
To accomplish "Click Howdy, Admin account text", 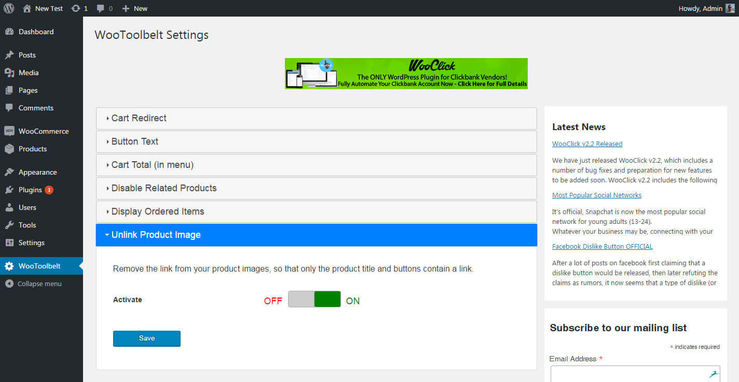I will pyautogui.click(x=700, y=8).
